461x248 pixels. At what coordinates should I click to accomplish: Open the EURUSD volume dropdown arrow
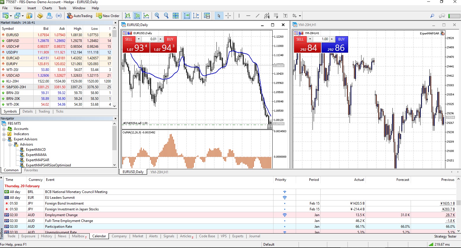(x=139, y=39)
